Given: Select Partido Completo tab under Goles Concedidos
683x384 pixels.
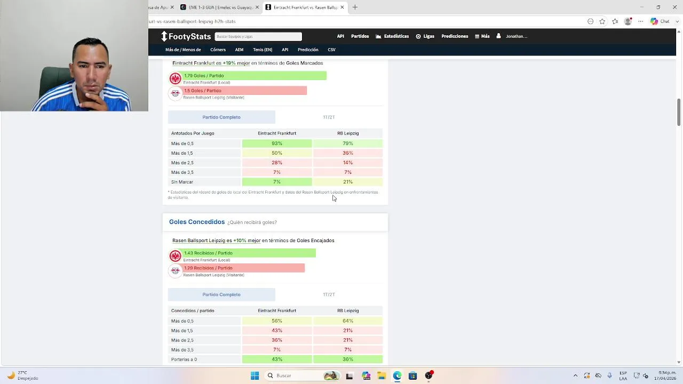Looking at the screenshot, I should click(221, 294).
